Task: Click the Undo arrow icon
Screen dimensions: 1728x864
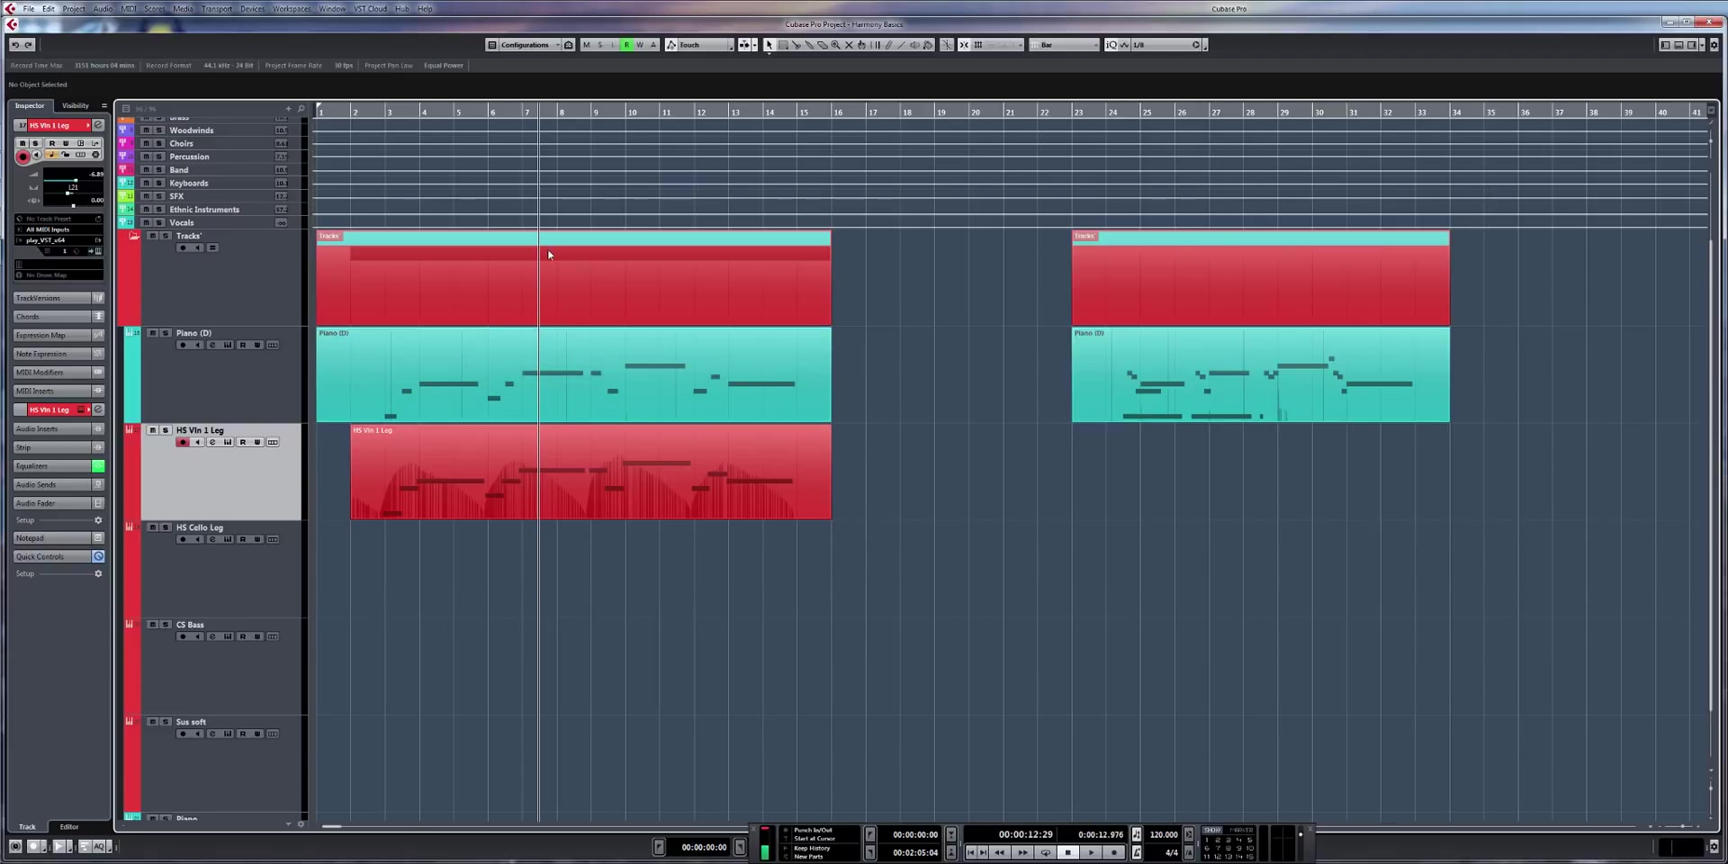Action: pyautogui.click(x=14, y=45)
